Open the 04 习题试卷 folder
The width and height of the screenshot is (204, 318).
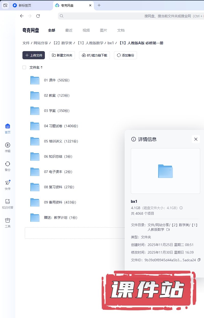point(61,126)
